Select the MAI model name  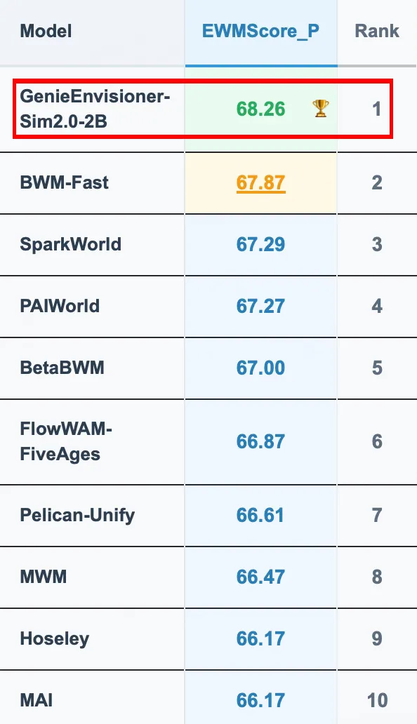pyautogui.click(x=37, y=700)
